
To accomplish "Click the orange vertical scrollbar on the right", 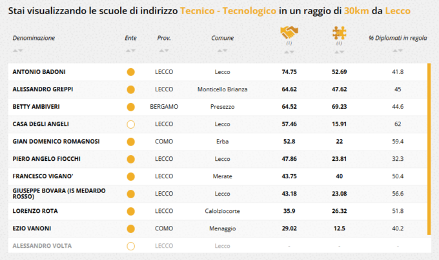I will pos(429,148).
